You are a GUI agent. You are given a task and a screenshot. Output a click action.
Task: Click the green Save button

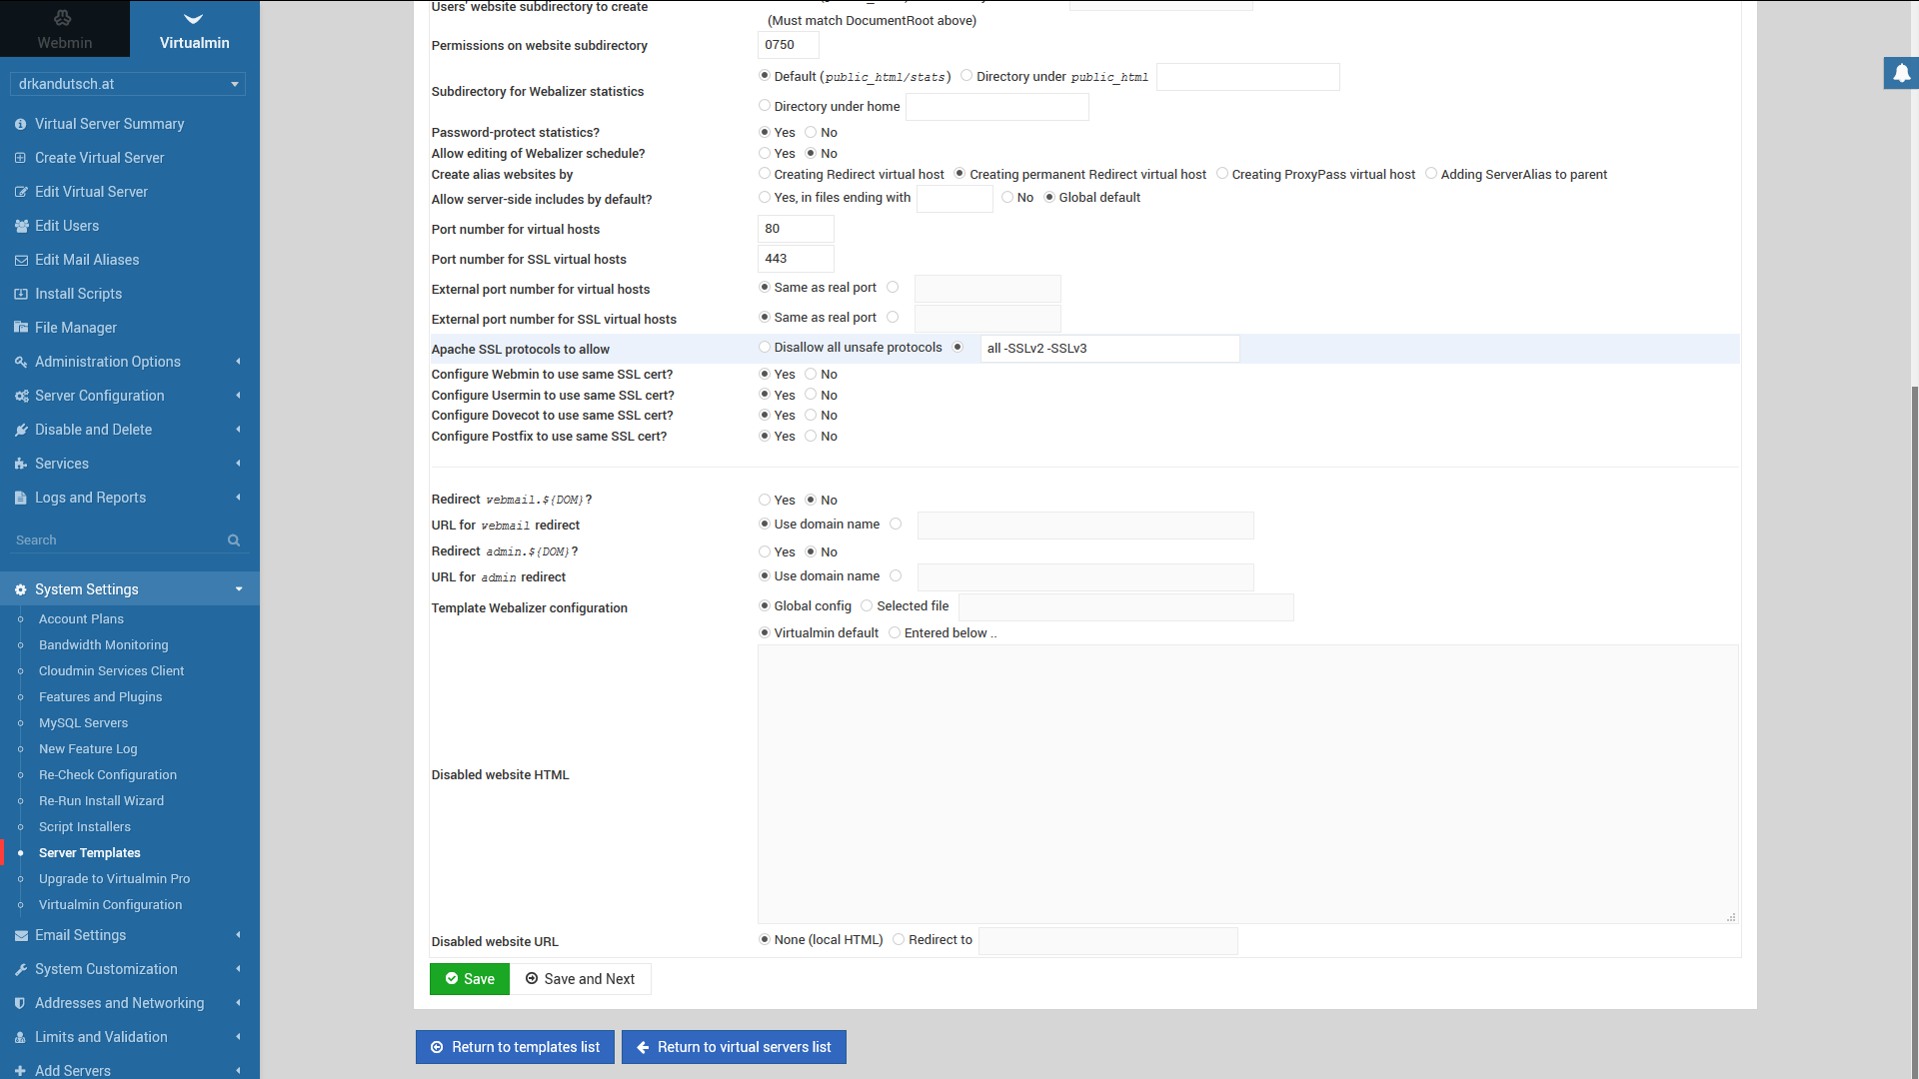click(470, 979)
